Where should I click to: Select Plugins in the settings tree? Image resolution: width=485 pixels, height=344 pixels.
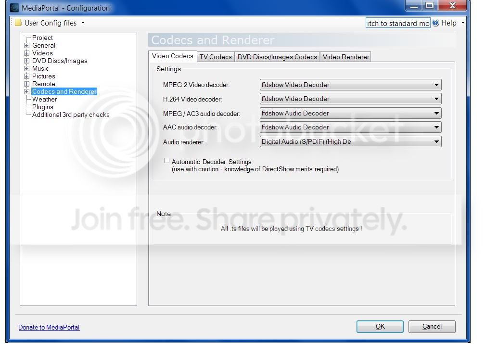(43, 107)
